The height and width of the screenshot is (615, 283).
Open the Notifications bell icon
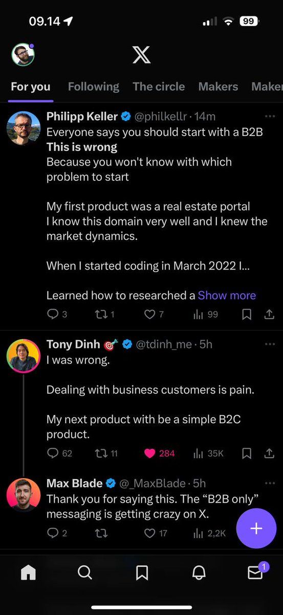pyautogui.click(x=199, y=572)
